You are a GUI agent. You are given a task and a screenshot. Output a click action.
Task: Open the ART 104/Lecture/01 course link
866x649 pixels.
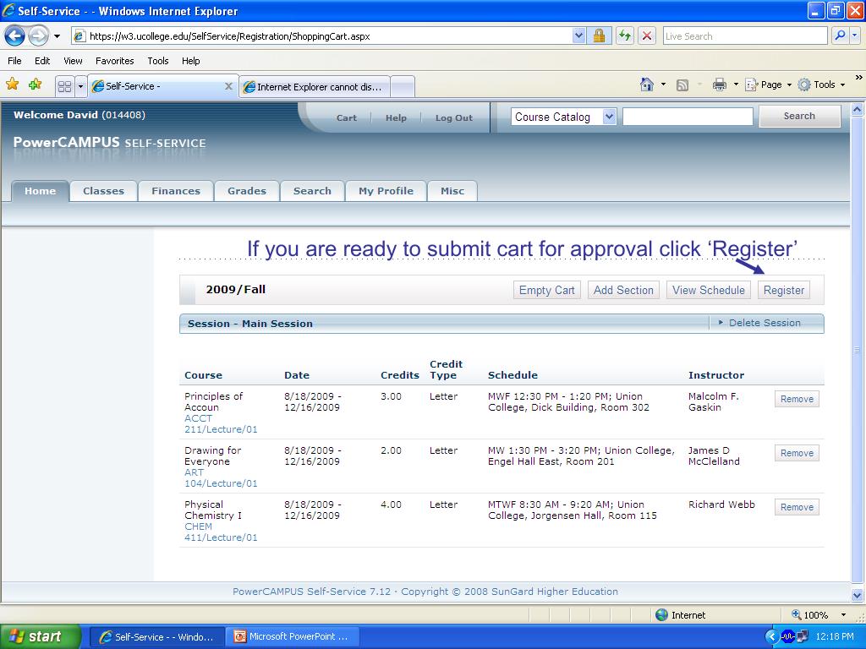pos(221,478)
